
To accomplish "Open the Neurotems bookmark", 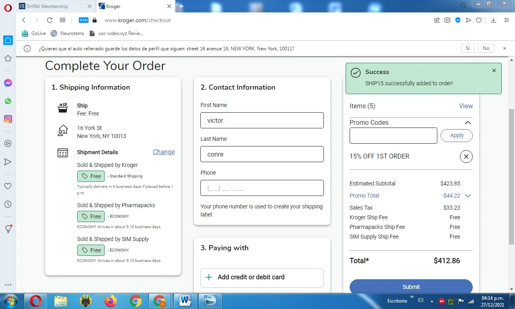I will coord(67,33).
